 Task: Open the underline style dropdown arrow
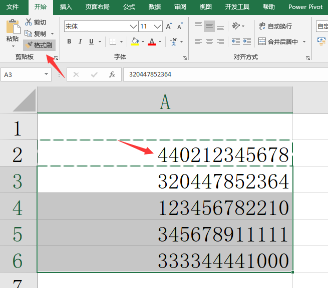tap(100, 42)
